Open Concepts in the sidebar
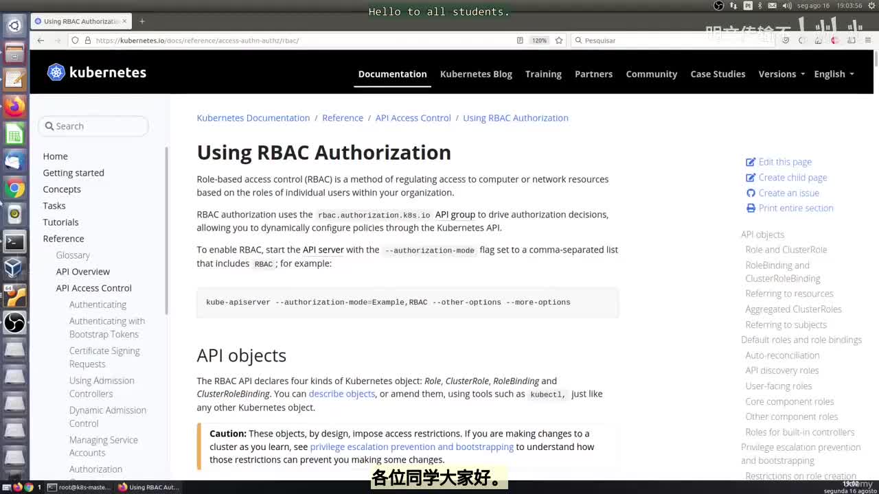The width and height of the screenshot is (879, 494). point(62,189)
